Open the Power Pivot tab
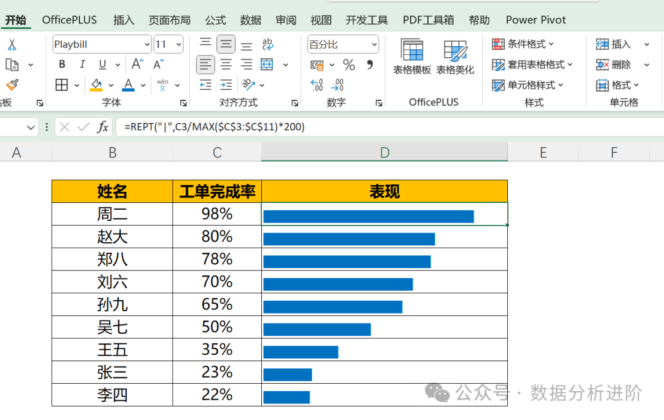This screenshot has width=664, height=420. pyautogui.click(x=536, y=20)
